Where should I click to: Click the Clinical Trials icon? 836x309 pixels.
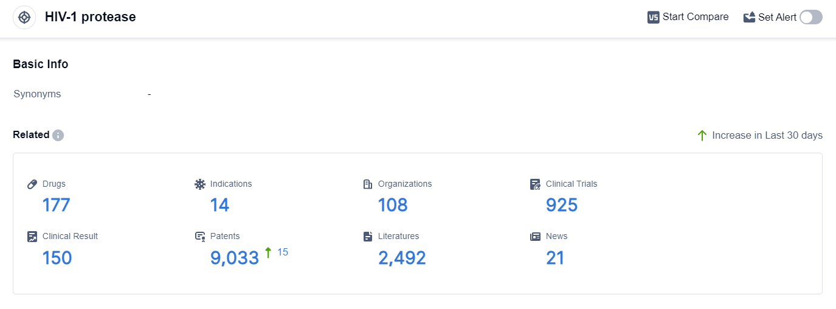pyautogui.click(x=535, y=184)
